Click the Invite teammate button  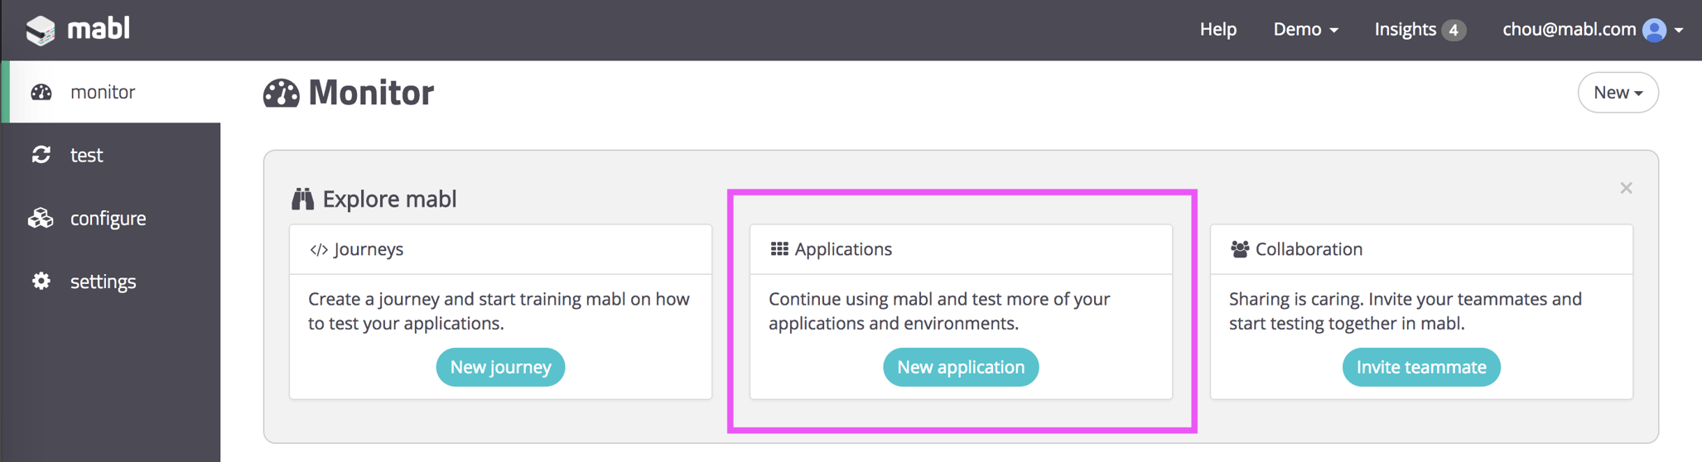pyautogui.click(x=1421, y=367)
